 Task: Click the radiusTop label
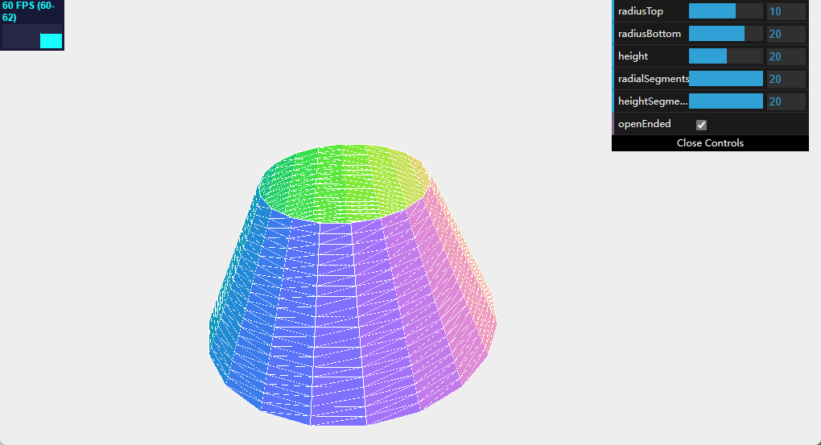641,11
